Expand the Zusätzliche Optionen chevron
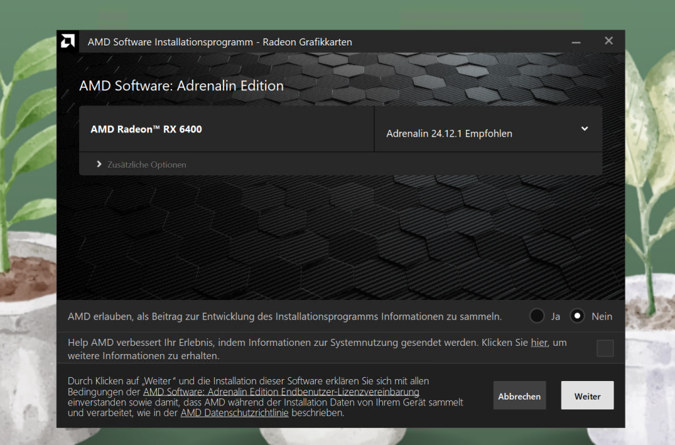675x445 pixels. coord(99,164)
